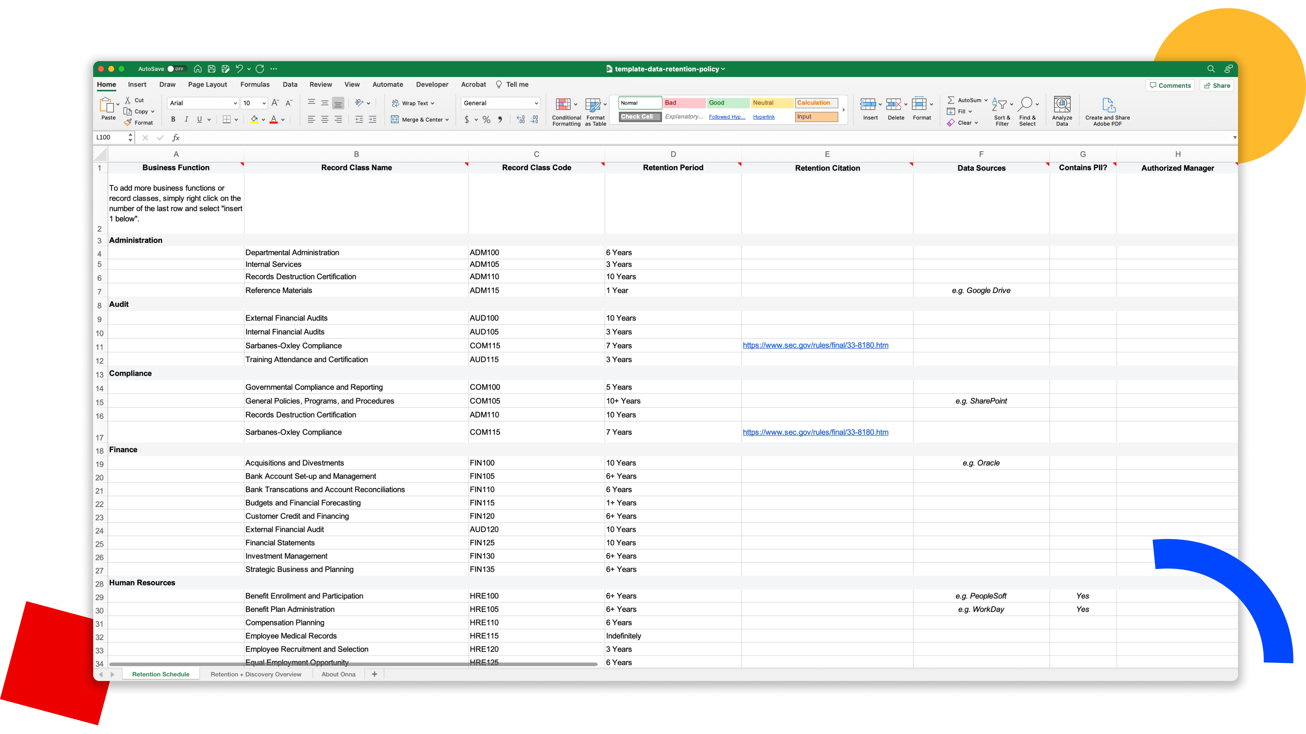Viewport: 1306px width, 734px height.
Task: Click the Save icon in title bar
Action: point(212,69)
